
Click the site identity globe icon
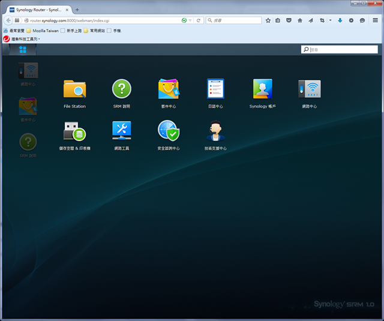pyautogui.click(x=26, y=20)
